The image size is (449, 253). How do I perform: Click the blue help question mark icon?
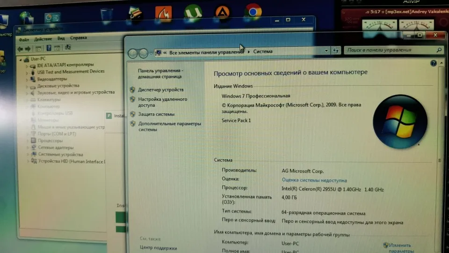pos(433,63)
